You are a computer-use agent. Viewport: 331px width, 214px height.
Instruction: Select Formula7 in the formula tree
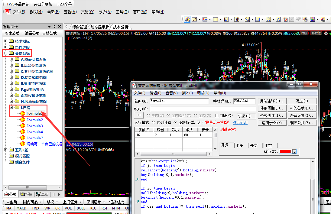(x=35, y=138)
